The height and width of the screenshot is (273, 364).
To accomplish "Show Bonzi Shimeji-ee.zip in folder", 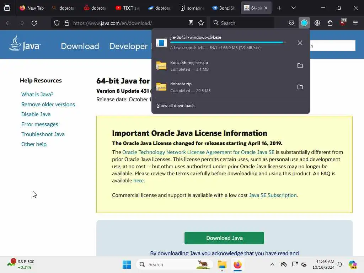I will click(x=300, y=66).
